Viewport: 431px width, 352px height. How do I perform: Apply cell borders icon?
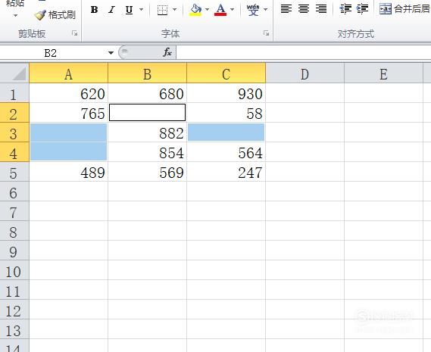tap(162, 10)
